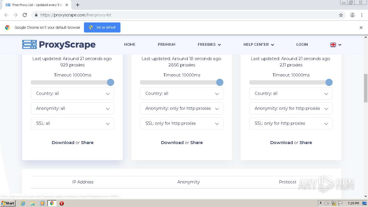The image size is (368, 207).
Task: Show hidden tray icons arrow
Action: pyautogui.click(x=321, y=203)
